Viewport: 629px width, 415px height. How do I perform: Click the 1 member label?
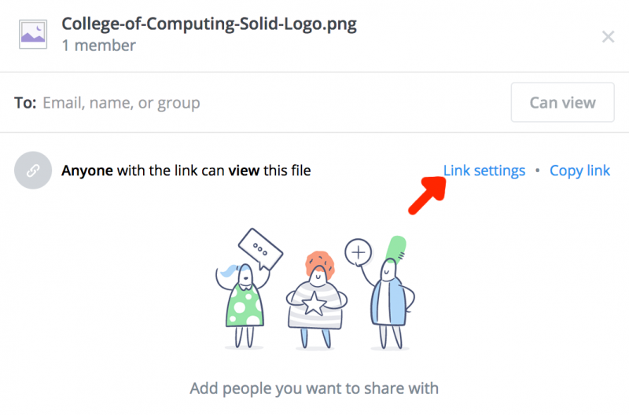98,46
